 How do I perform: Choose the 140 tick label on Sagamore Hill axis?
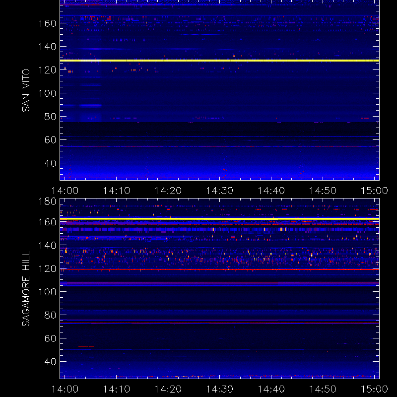point(47,245)
